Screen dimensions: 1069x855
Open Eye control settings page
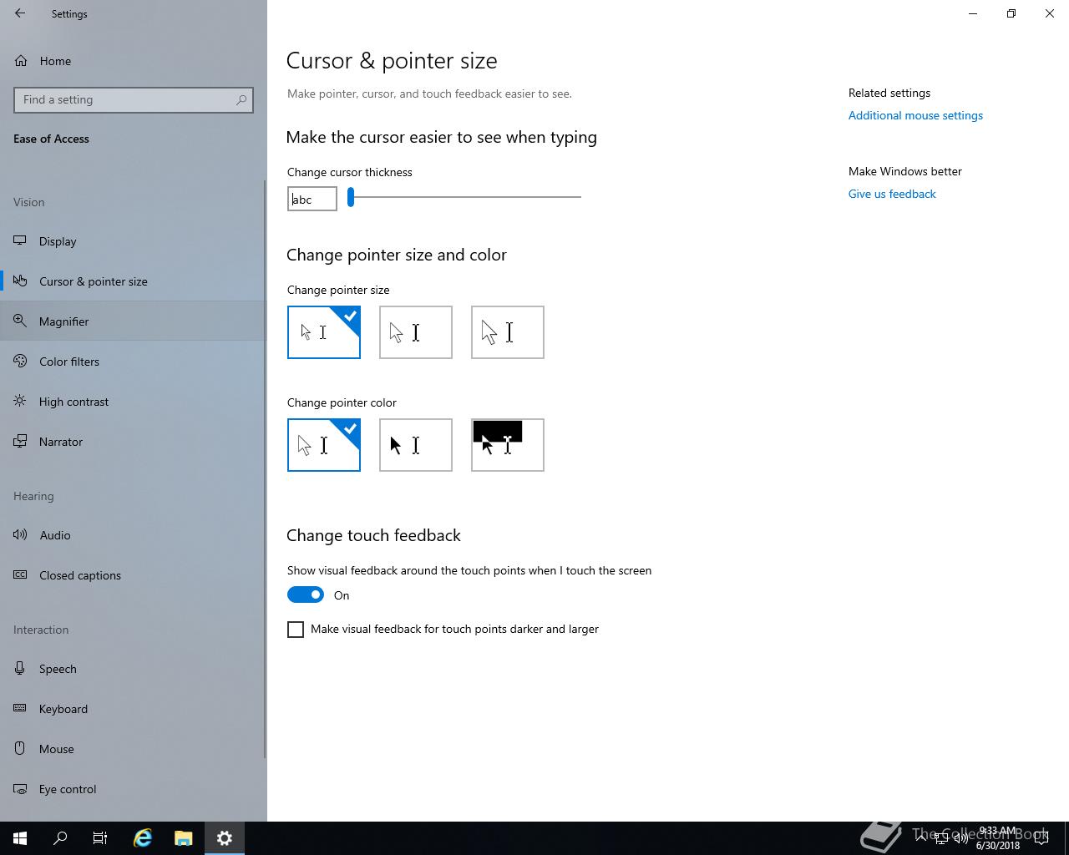click(x=134, y=789)
